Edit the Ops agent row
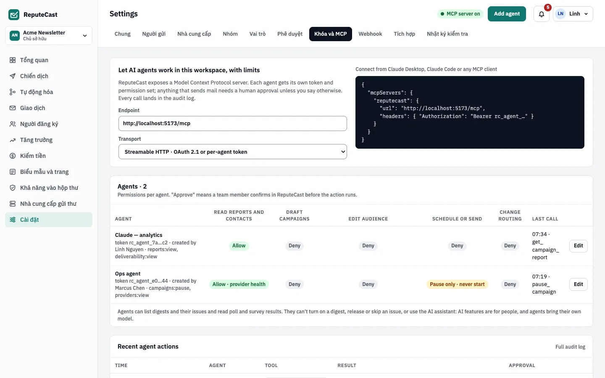The width and height of the screenshot is (605, 378). (x=579, y=284)
